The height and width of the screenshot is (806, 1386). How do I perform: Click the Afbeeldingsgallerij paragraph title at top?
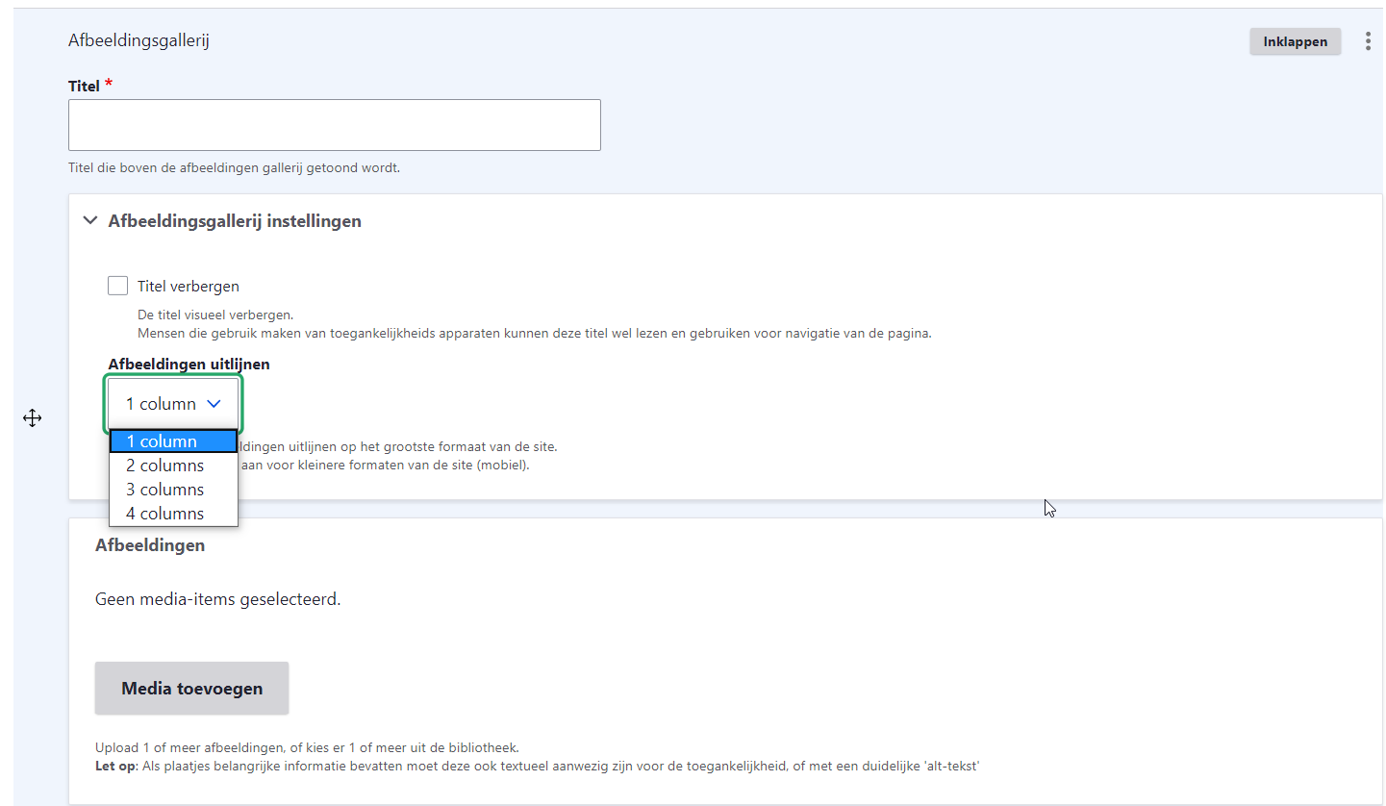[x=139, y=40]
